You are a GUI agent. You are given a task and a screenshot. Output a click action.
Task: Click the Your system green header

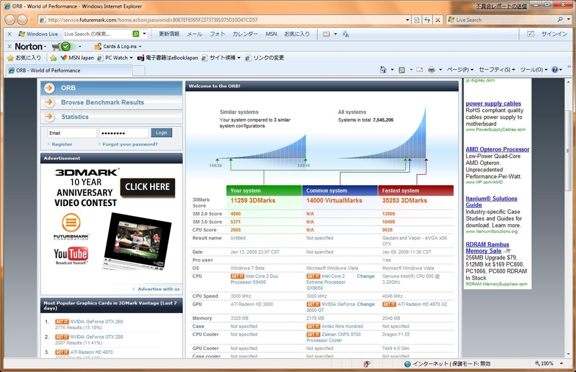pos(264,190)
